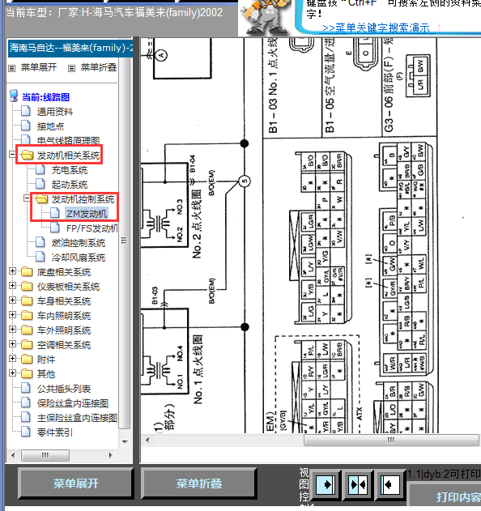Select the ZM发动机 wiring diagram
Screen dimensions: 481x511
87,214
